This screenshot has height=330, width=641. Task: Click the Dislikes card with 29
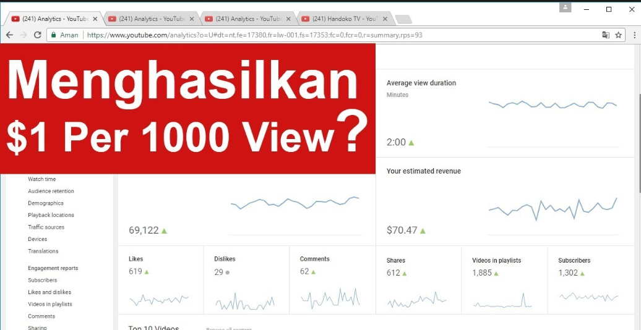coord(246,280)
